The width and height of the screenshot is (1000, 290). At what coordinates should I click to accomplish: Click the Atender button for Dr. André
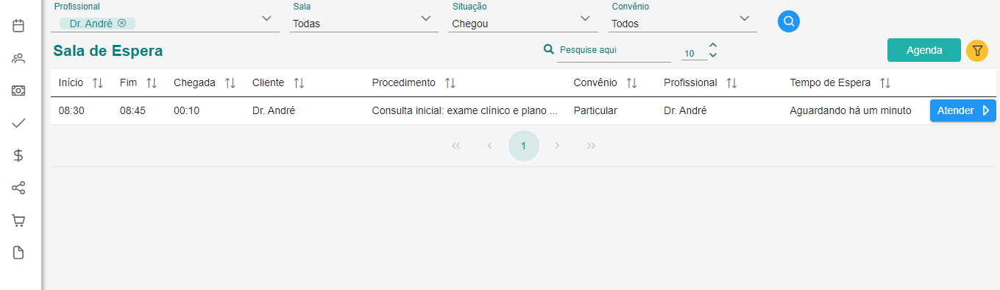coord(963,110)
